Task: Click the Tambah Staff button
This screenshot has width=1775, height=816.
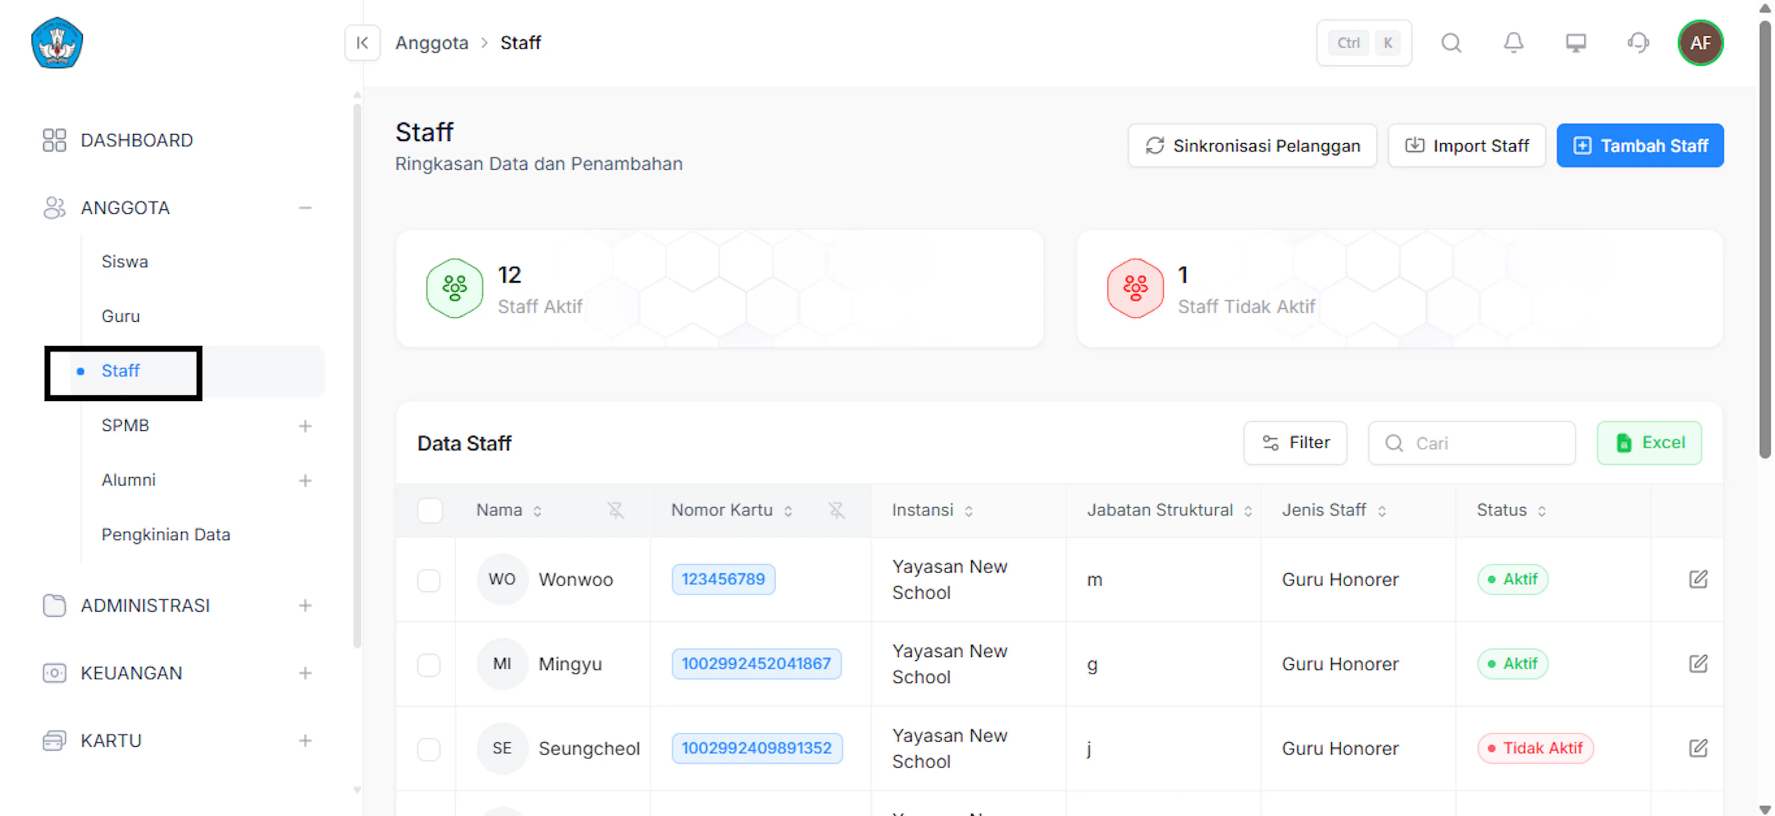Action: pos(1640,146)
